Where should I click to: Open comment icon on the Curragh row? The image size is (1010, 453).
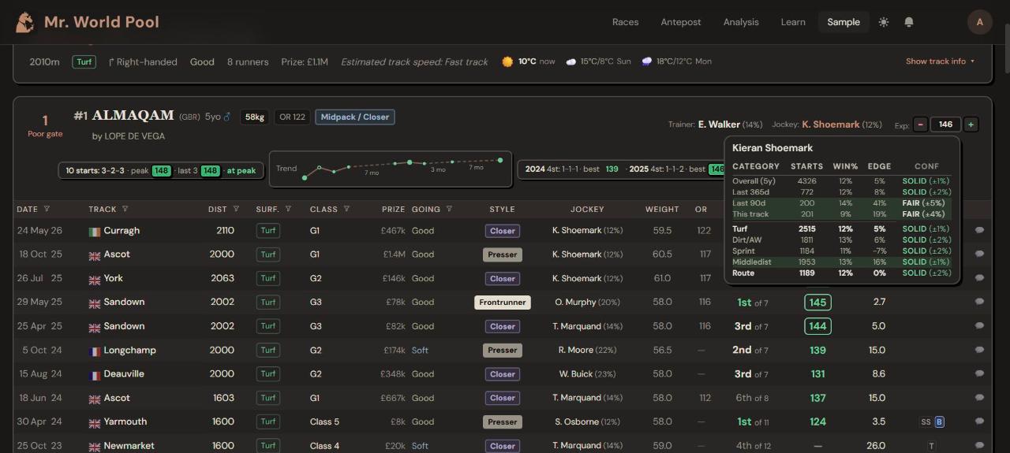click(979, 231)
